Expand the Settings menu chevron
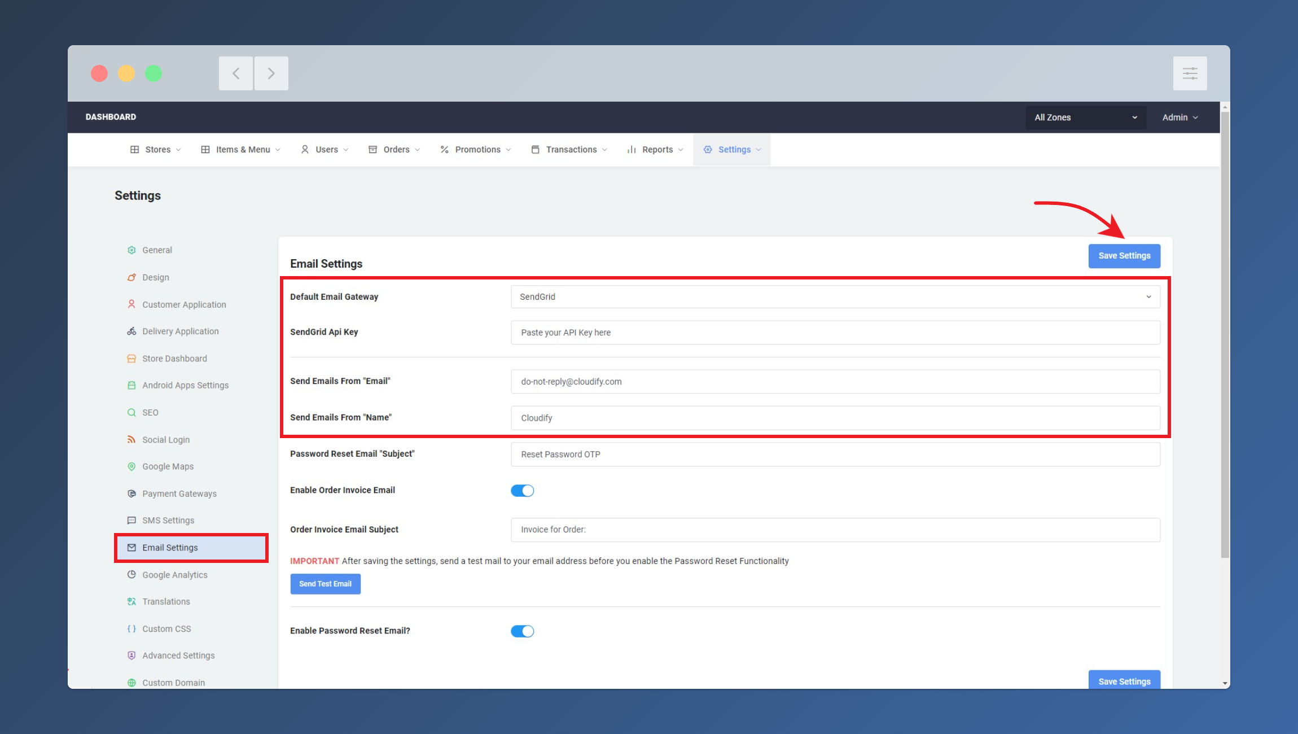1298x734 pixels. coord(758,150)
